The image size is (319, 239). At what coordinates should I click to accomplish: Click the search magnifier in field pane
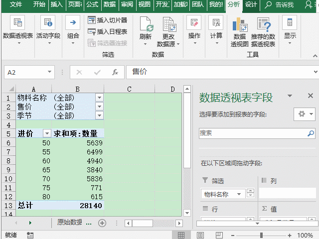(x=311, y=133)
